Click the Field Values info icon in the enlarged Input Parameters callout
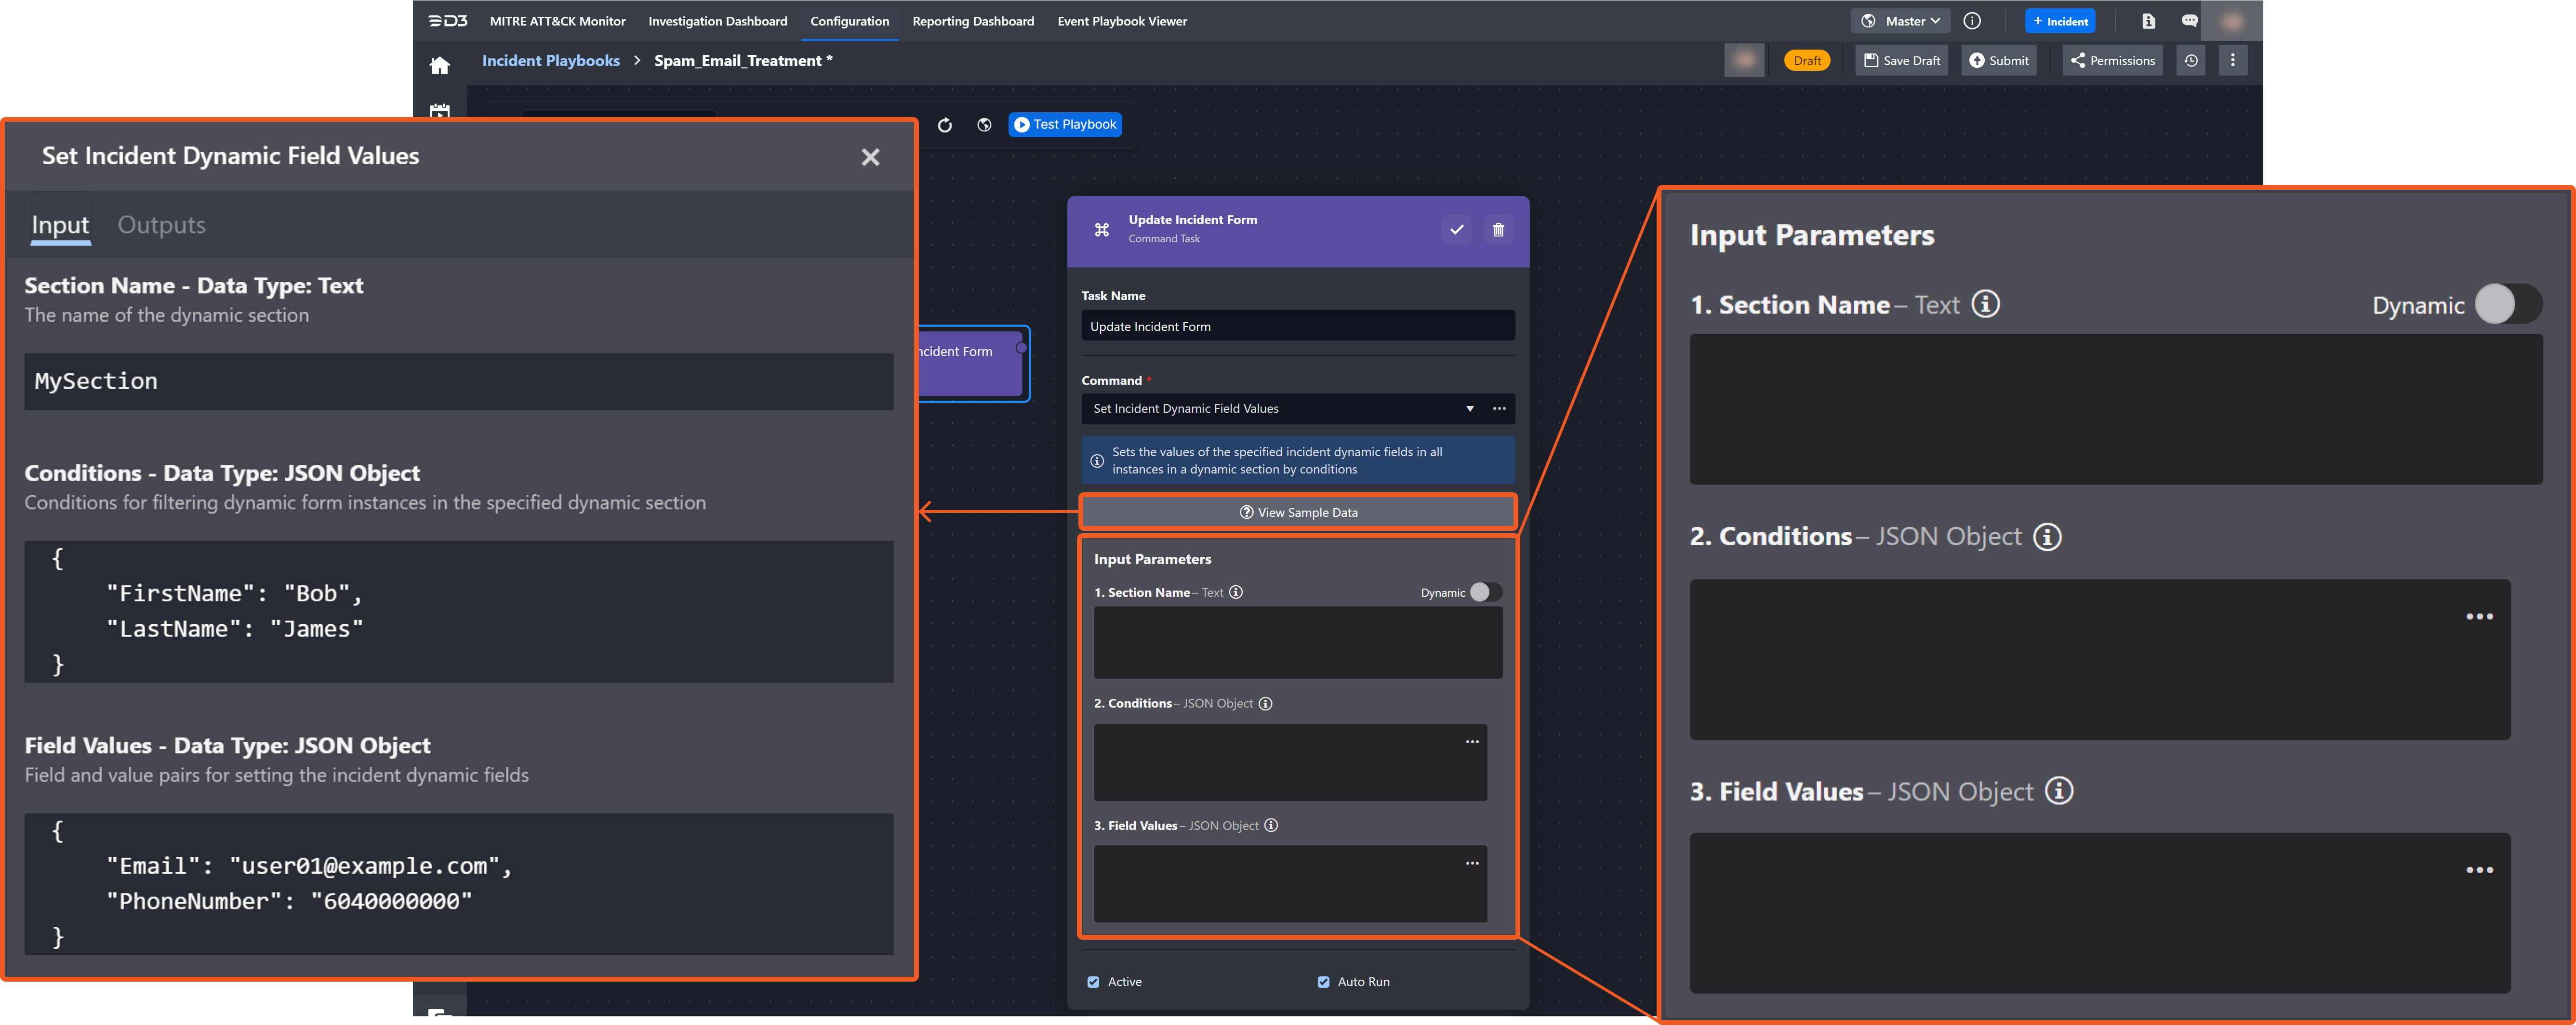The image size is (2576, 1025). (x=2059, y=791)
